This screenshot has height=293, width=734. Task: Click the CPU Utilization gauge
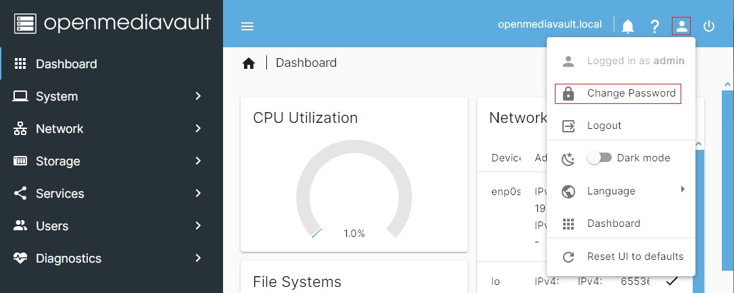click(x=353, y=192)
